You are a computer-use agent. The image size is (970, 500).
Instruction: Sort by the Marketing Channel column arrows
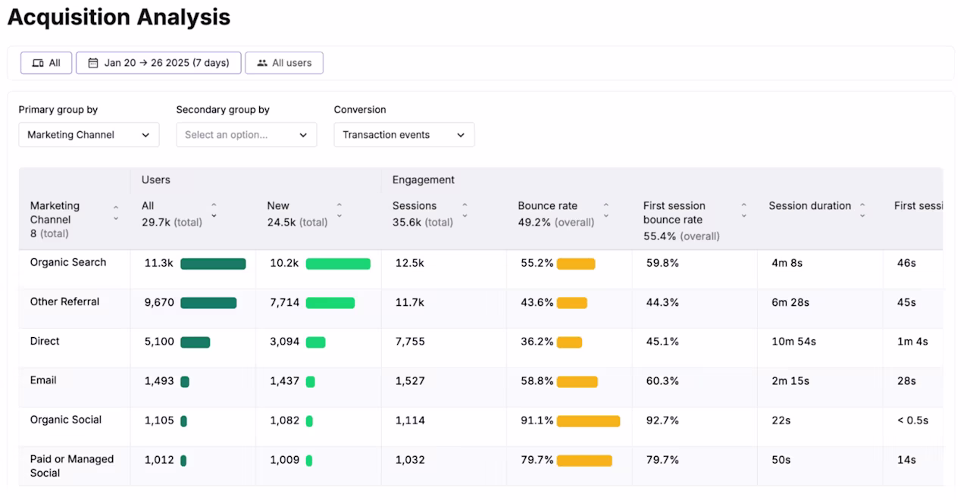116,212
